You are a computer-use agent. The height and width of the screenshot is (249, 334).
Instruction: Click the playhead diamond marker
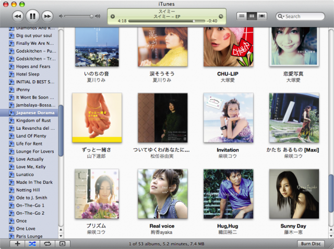(x=194, y=21)
